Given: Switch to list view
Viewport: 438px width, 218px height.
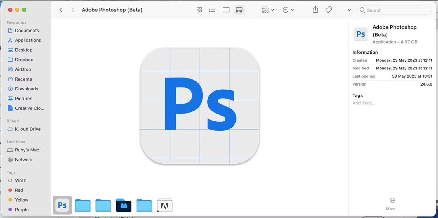Looking at the screenshot, I should 212,10.
